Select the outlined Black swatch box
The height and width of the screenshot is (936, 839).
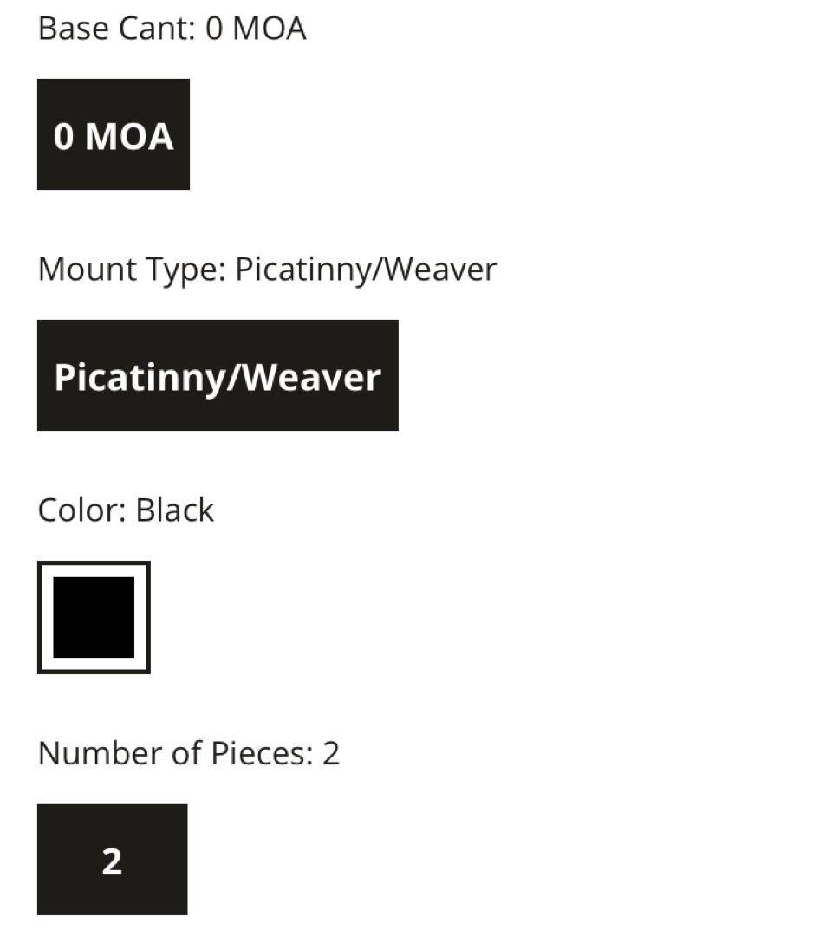[x=94, y=617]
